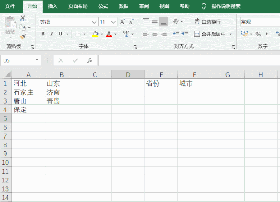The height and width of the screenshot is (202, 280).
Task: Click the number format box (常规)
Action: 260,22
